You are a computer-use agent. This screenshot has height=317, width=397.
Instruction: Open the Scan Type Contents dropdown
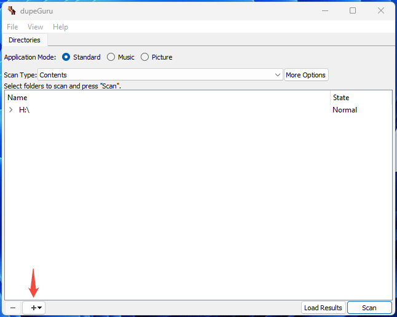point(160,75)
